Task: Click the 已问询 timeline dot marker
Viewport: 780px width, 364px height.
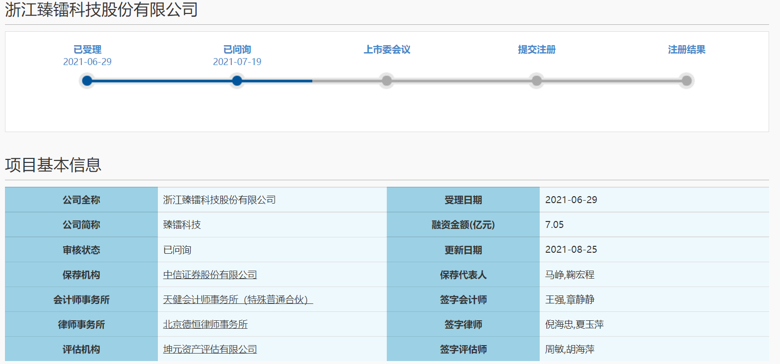Action: [237, 80]
